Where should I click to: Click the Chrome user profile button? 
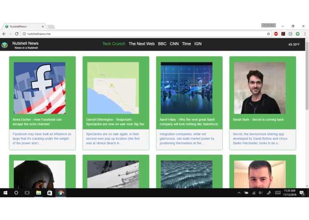[x=269, y=25]
